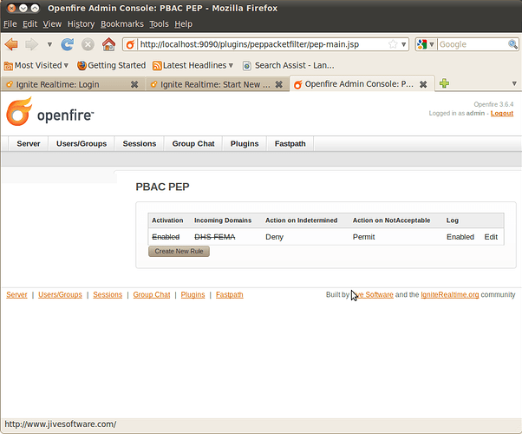Image resolution: width=522 pixels, height=434 pixels.
Task: Open the Getting Started bookmark
Action: click(x=112, y=65)
